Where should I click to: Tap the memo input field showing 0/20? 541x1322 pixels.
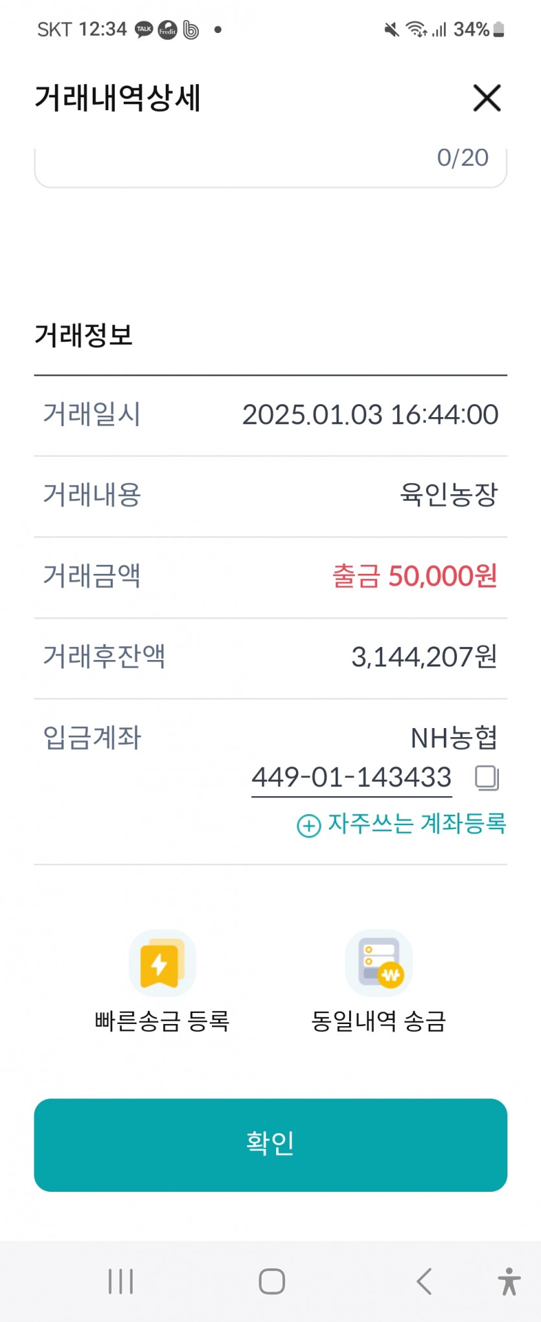tap(270, 165)
